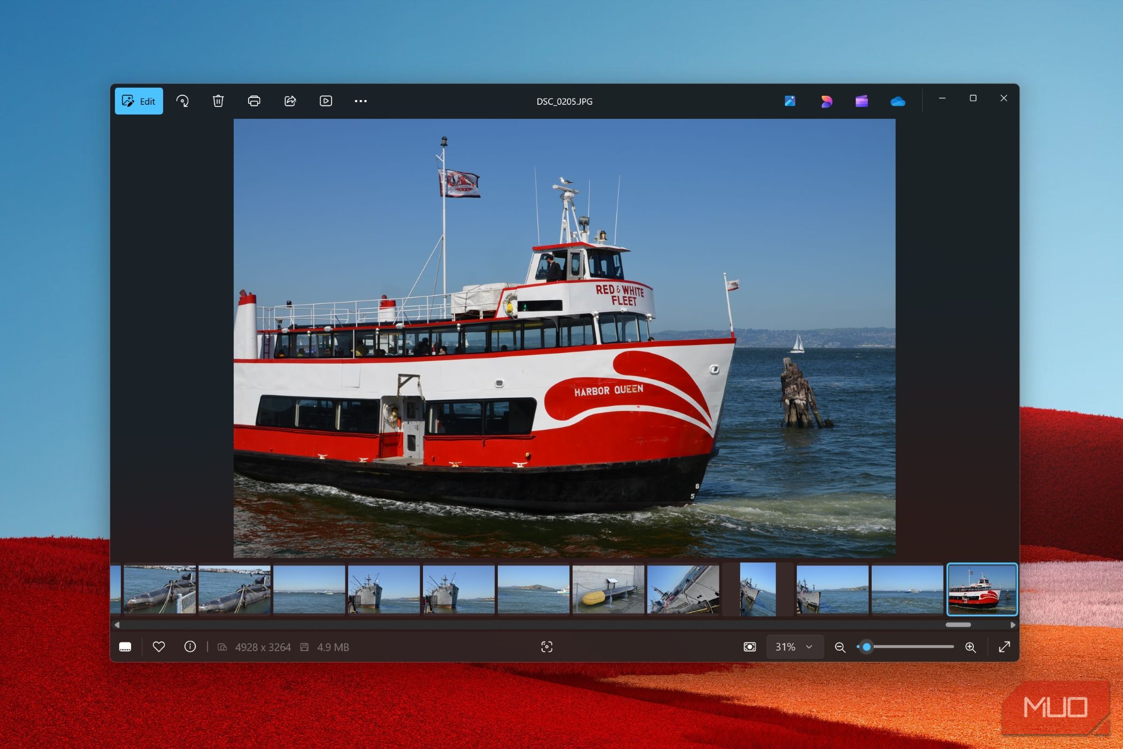Open the share icon in the toolbar
The width and height of the screenshot is (1123, 749).
point(290,101)
